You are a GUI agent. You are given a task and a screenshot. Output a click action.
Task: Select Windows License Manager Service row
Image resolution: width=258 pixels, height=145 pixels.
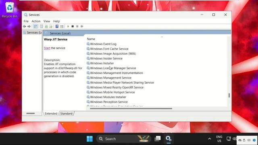click(111, 68)
